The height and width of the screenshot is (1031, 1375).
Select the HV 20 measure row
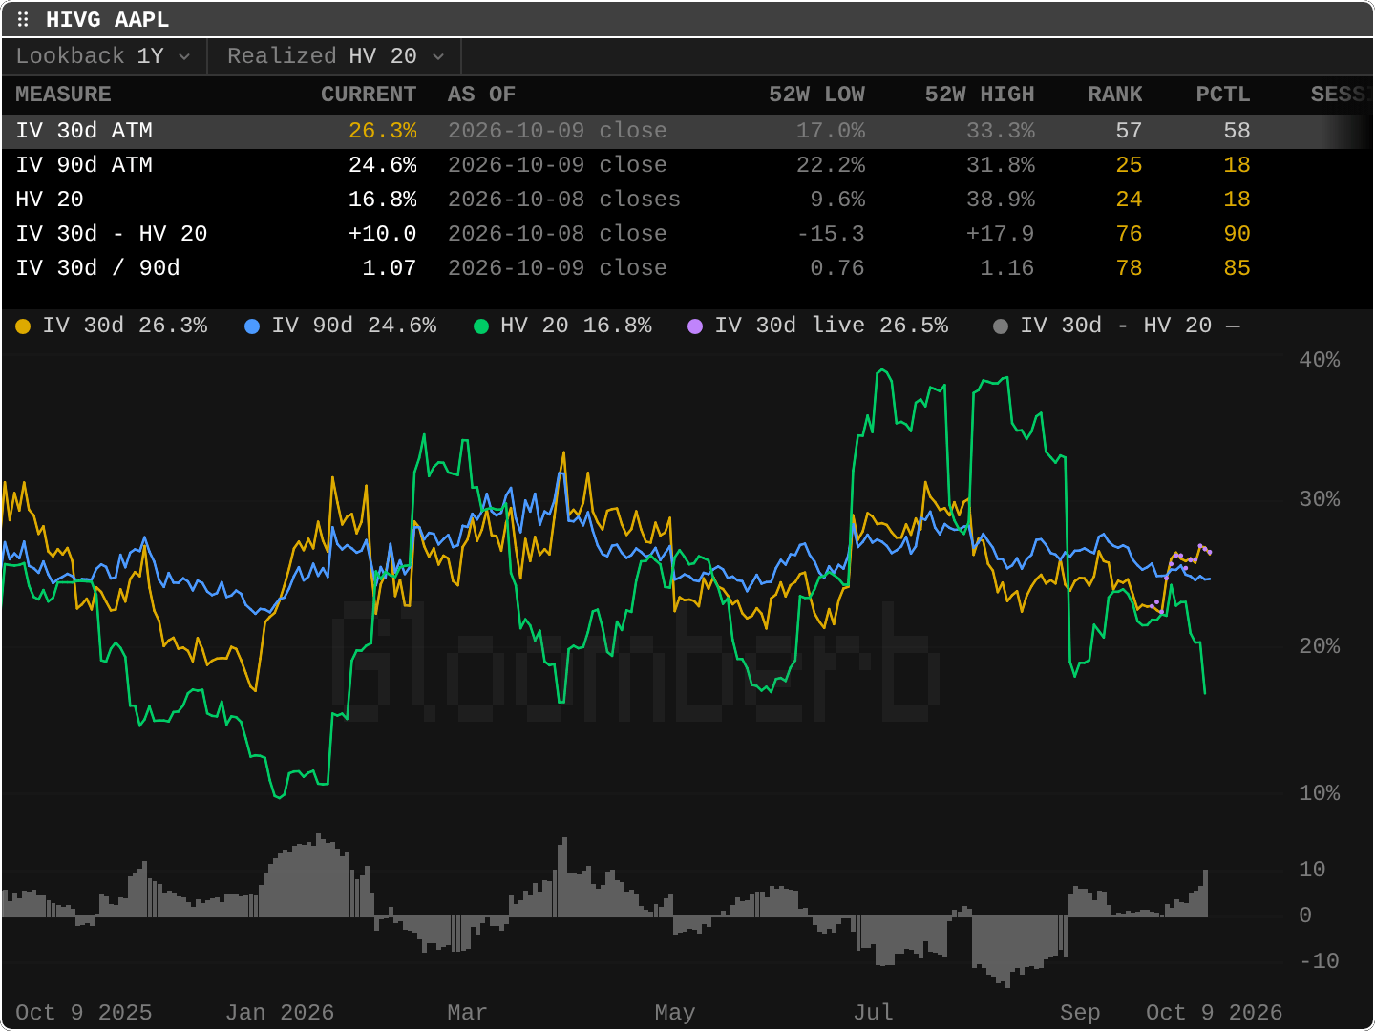687,200
